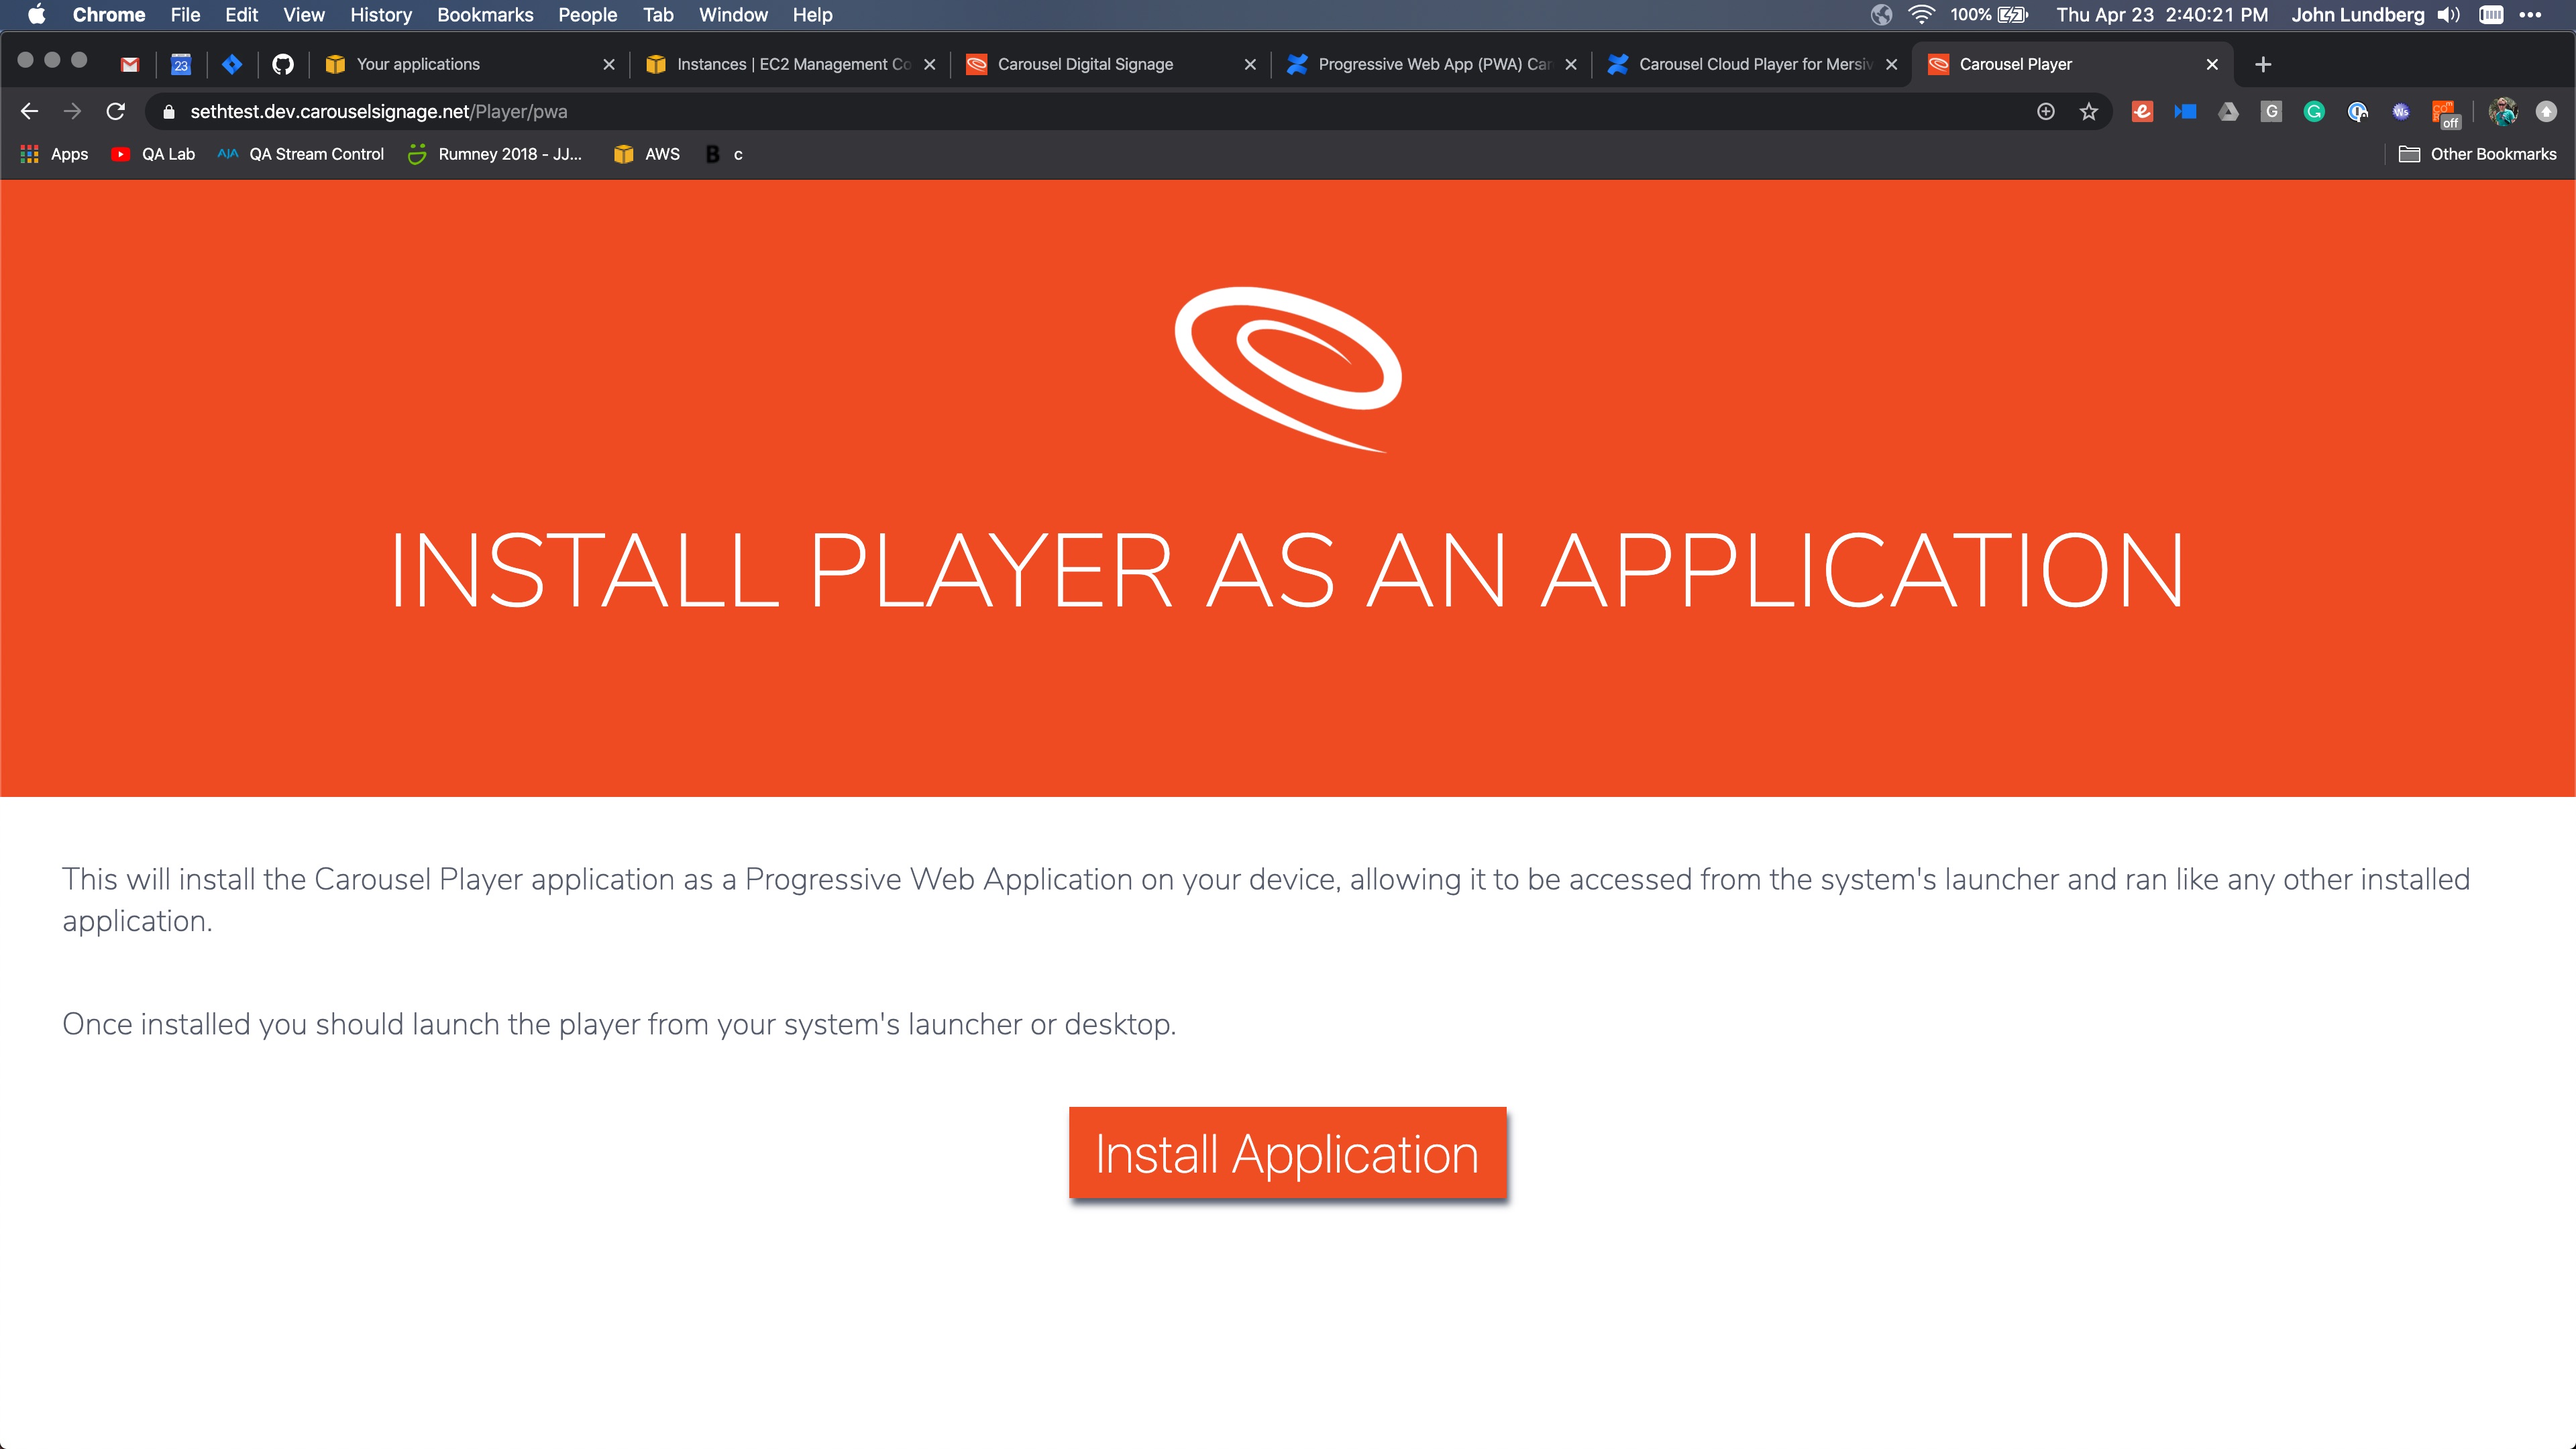The height and width of the screenshot is (1449, 2576).
Task: Open the volume control in menu bar
Action: 2449,15
